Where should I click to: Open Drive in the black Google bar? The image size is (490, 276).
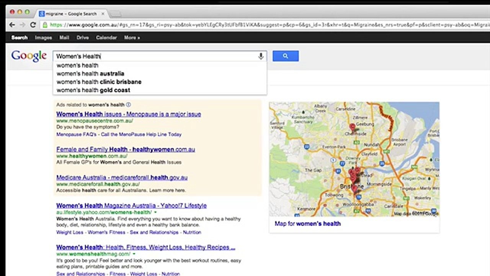(83, 38)
